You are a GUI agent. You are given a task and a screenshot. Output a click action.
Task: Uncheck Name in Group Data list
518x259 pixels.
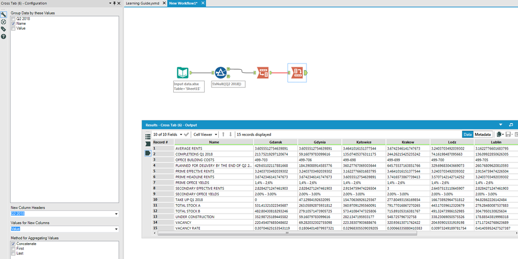click(13, 24)
